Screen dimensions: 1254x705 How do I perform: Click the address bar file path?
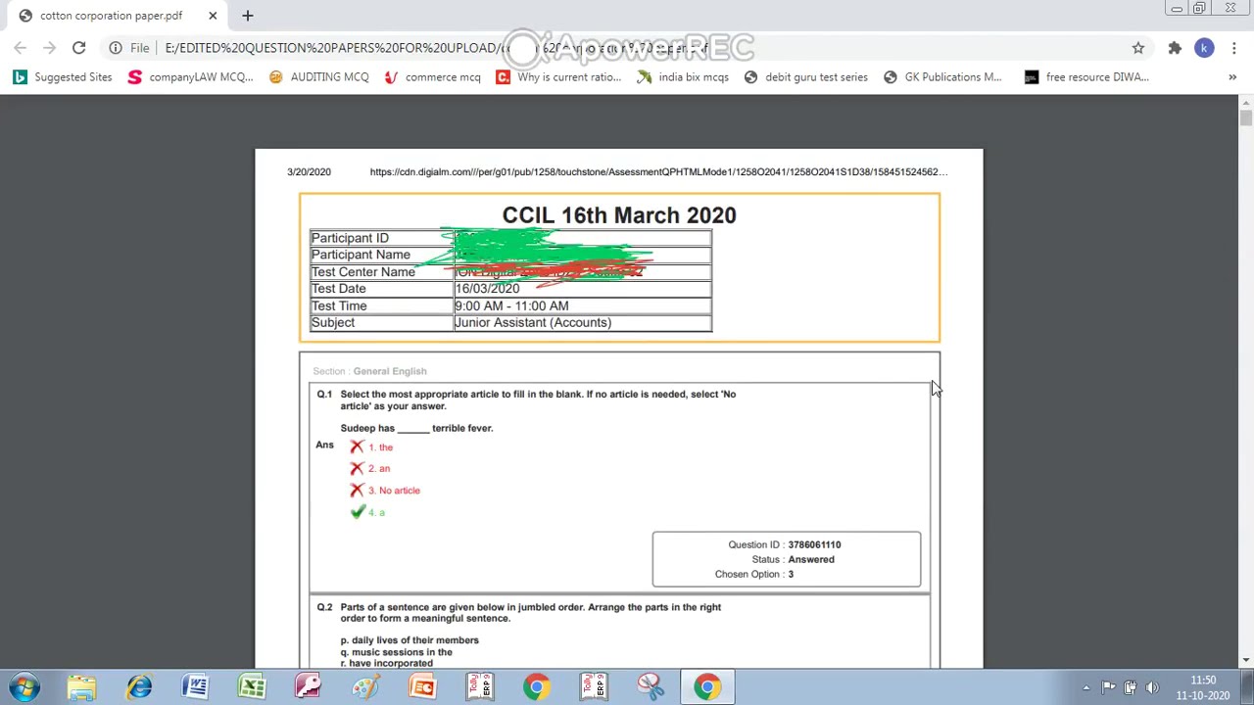point(436,47)
